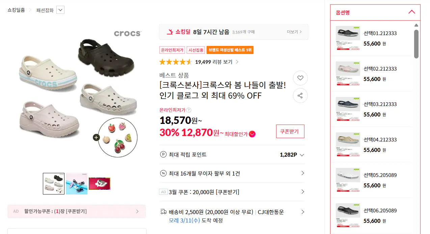
Task: Open 할인가능쿠폰 coupon banner
Action: pos(77,211)
